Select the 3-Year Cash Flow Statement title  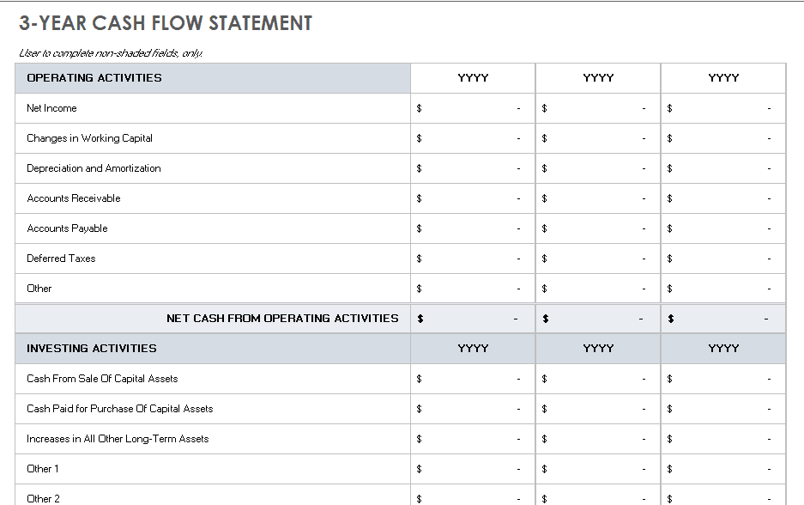click(166, 23)
